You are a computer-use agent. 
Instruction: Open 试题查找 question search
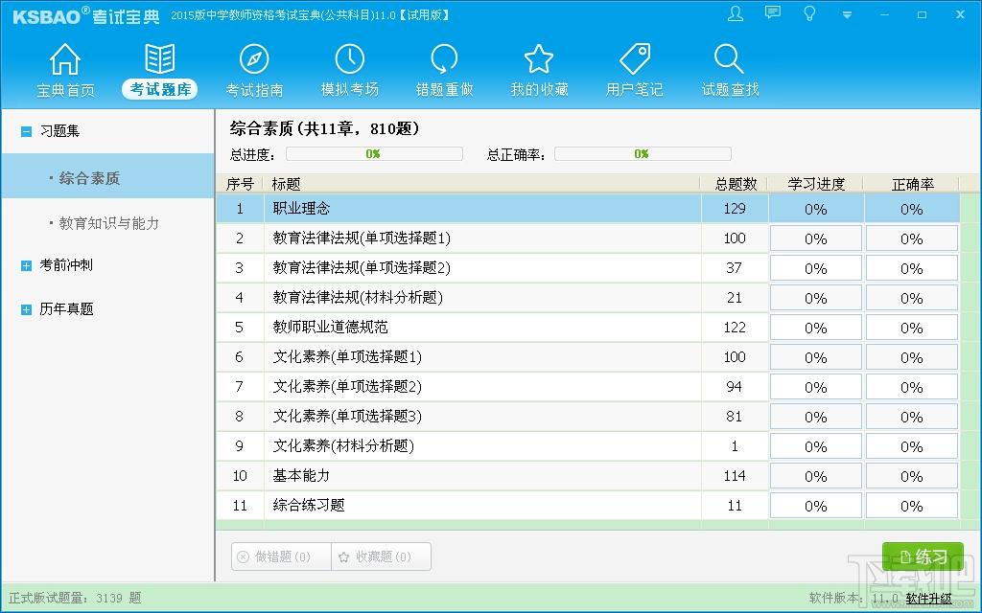729,67
